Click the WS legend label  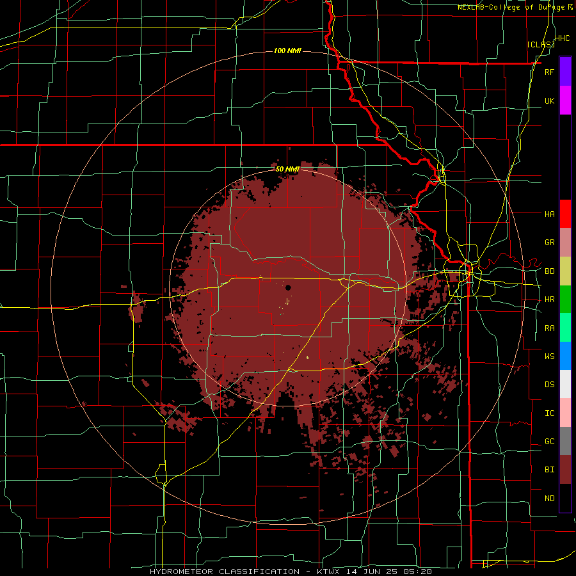(549, 356)
